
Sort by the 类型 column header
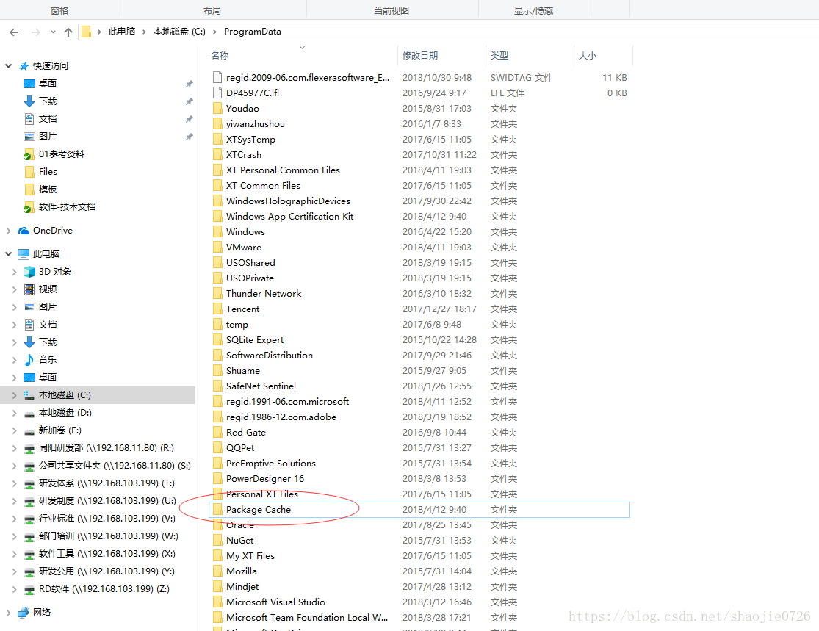499,55
